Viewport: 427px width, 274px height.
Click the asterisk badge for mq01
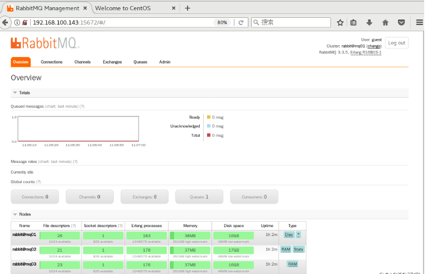pyautogui.click(x=299, y=235)
